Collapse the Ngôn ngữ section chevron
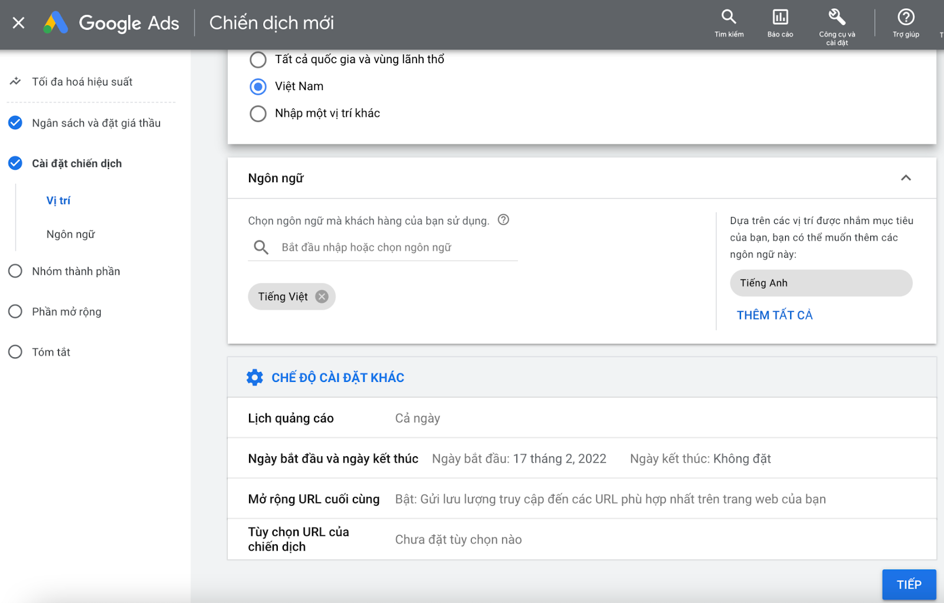This screenshot has width=944, height=603. (906, 178)
